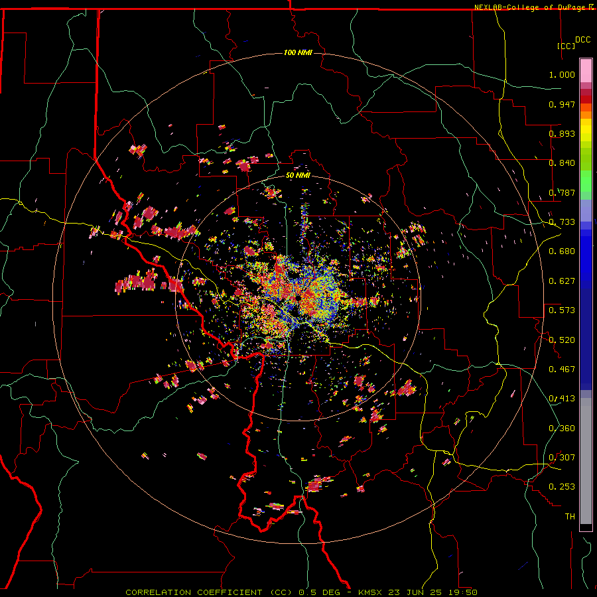Click the 'DCC' label above the color scale
Viewport: 597px width, 597px height.
click(x=582, y=40)
